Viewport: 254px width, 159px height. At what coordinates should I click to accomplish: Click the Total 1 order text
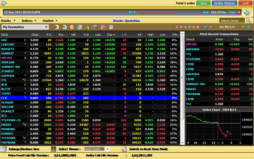pos(185,3)
